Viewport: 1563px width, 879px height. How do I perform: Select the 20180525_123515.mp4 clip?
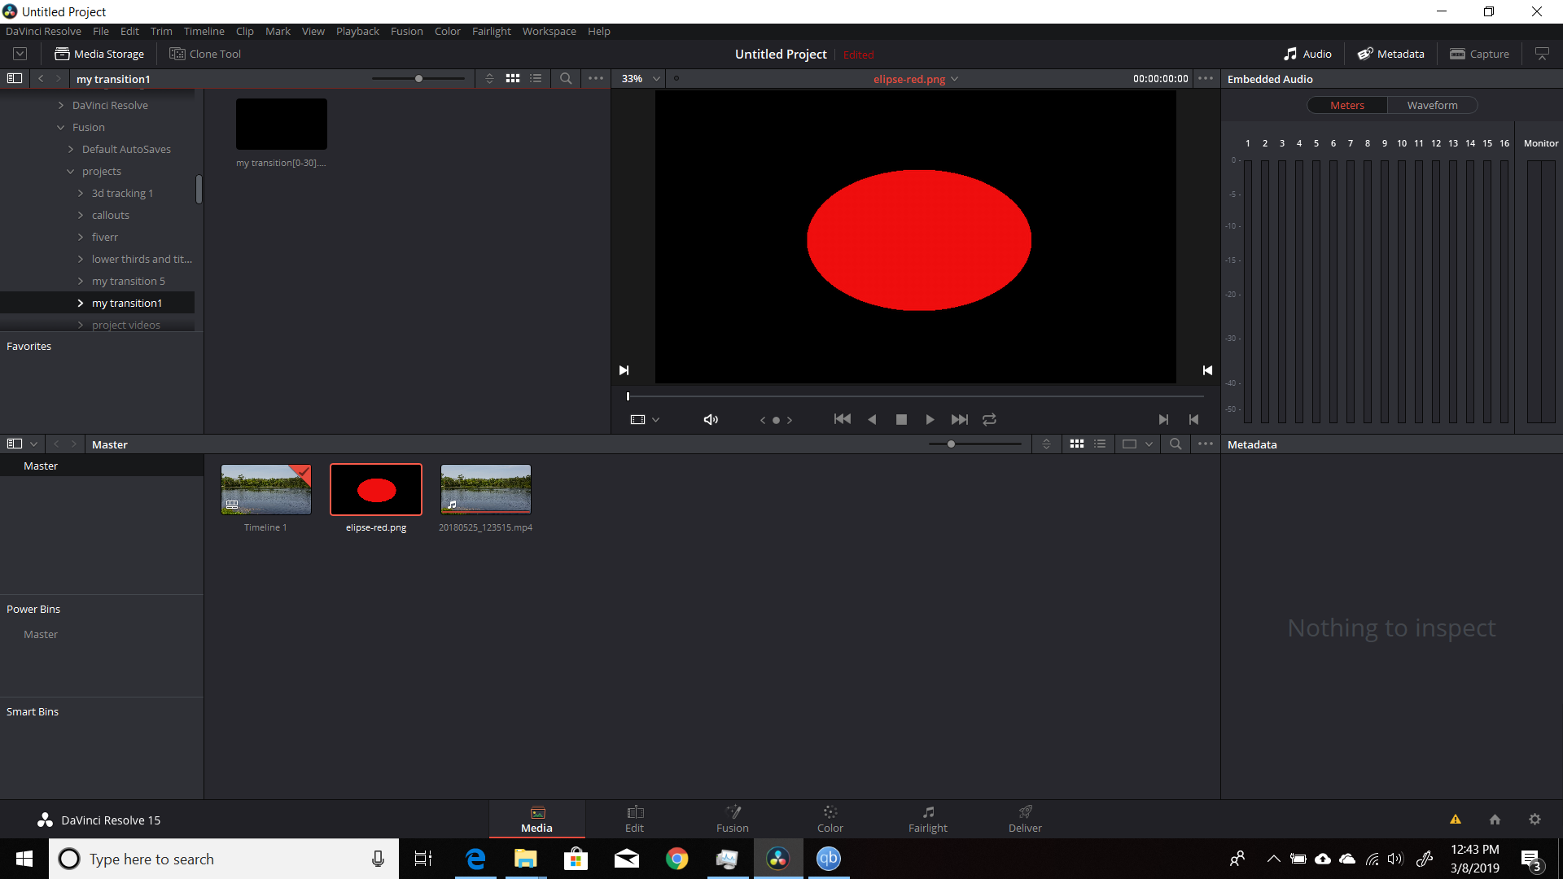coord(486,490)
